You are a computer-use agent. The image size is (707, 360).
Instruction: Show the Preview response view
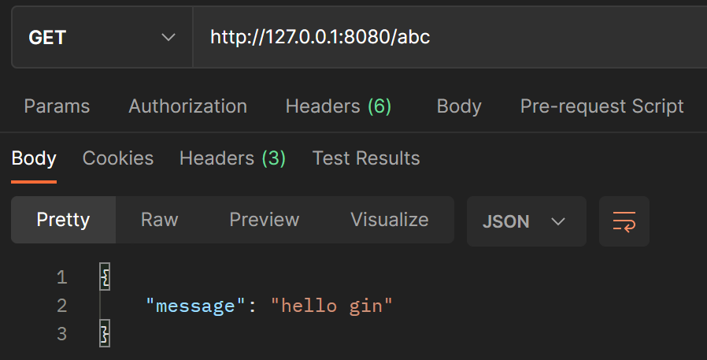coord(264,220)
